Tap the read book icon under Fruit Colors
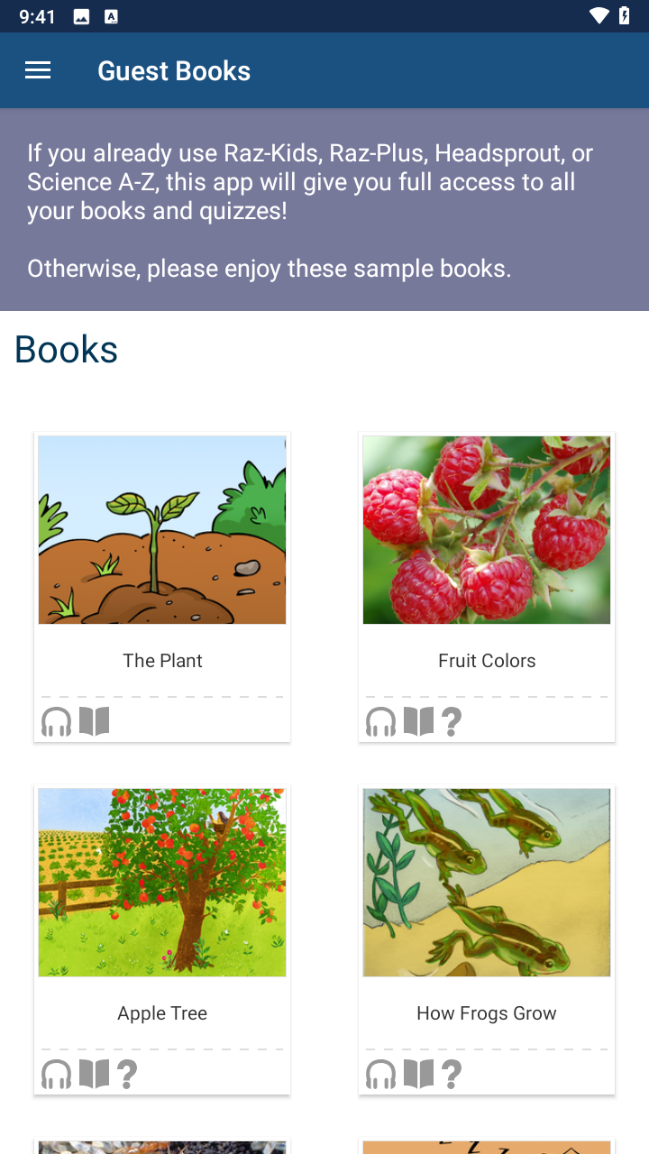Screen dimensions: 649x1154 pos(418,721)
